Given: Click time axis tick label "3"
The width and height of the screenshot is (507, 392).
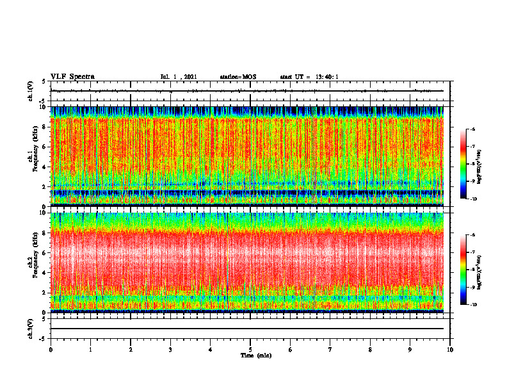Looking at the screenshot, I should [170, 350].
